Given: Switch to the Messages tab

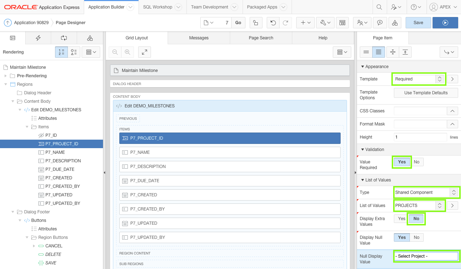Looking at the screenshot, I should 199,38.
